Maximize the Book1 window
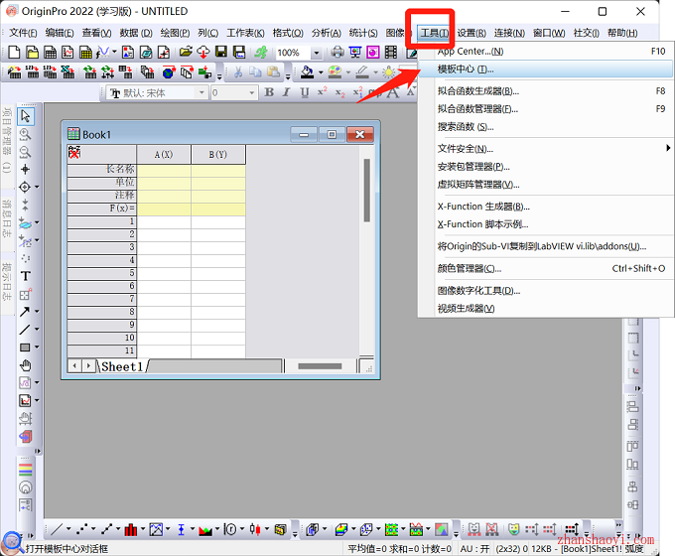Screen dimensions: 675x556 tap(332, 134)
